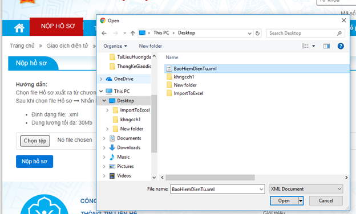356x214 pixels.
Task: Click the search magnifier icon in Search Desktop
Action: tap(339, 33)
